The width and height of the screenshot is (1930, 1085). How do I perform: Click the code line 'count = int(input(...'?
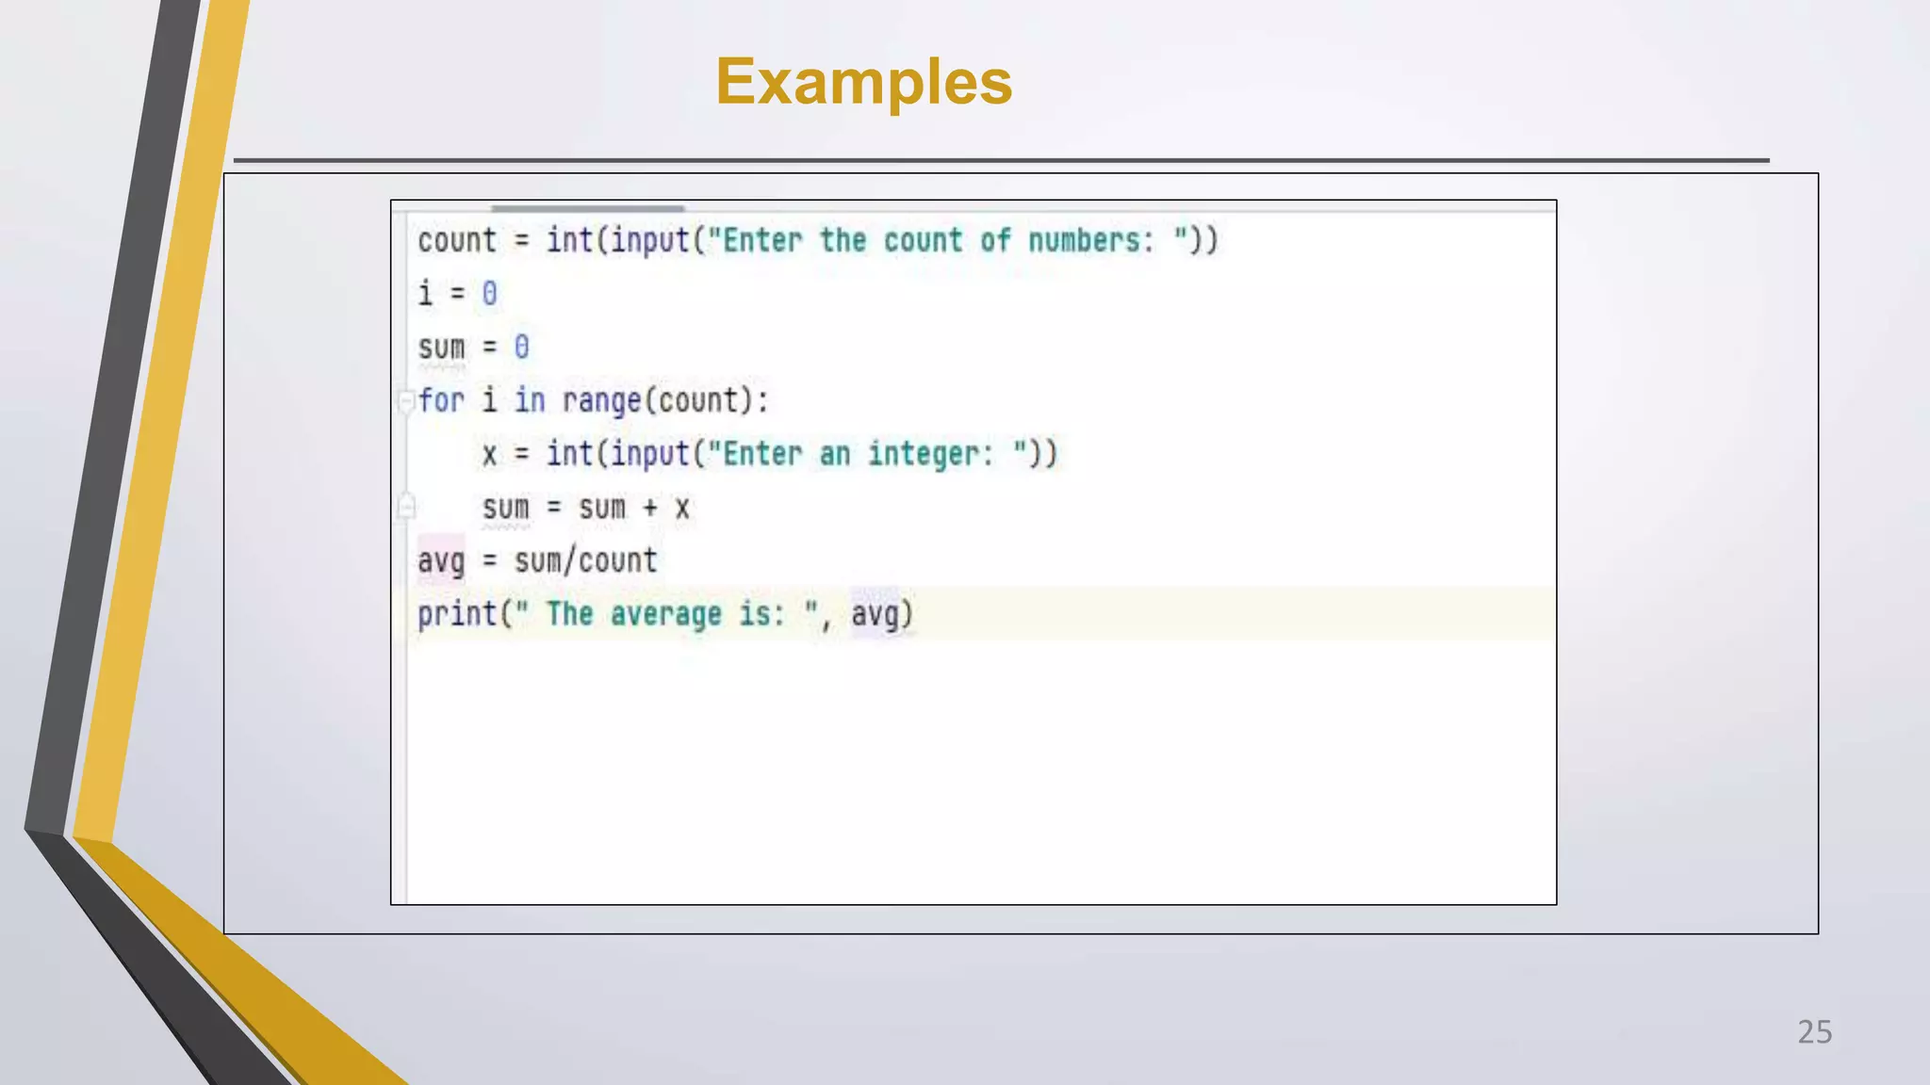pyautogui.click(x=818, y=240)
